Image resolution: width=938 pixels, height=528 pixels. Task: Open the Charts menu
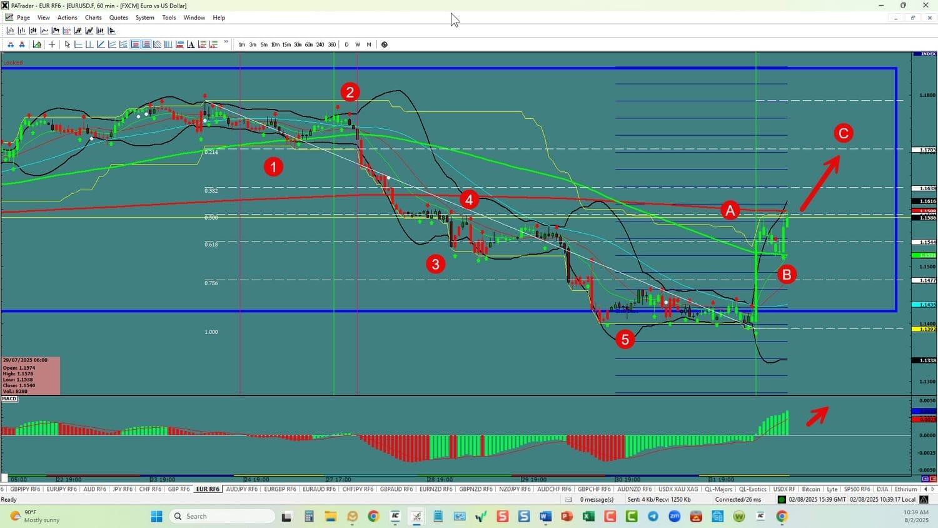tap(93, 18)
